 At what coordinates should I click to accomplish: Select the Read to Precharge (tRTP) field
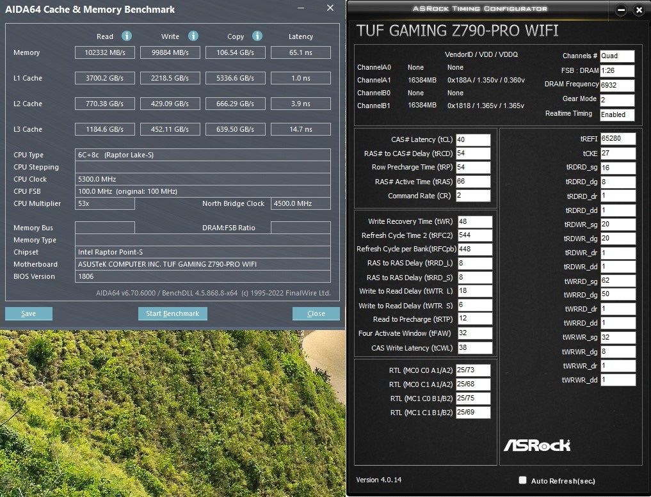[x=475, y=319]
